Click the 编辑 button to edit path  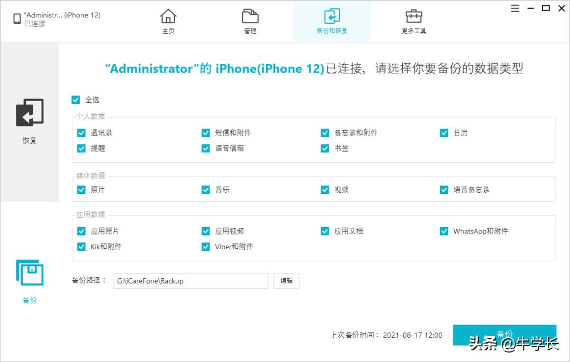pyautogui.click(x=286, y=281)
